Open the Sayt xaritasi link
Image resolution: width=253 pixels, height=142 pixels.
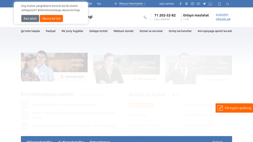click(167, 4)
